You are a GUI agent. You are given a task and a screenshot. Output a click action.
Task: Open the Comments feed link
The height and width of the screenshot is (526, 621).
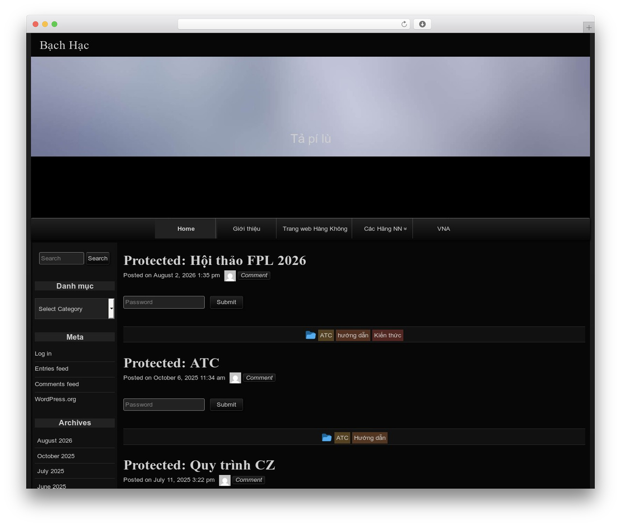pyautogui.click(x=57, y=384)
